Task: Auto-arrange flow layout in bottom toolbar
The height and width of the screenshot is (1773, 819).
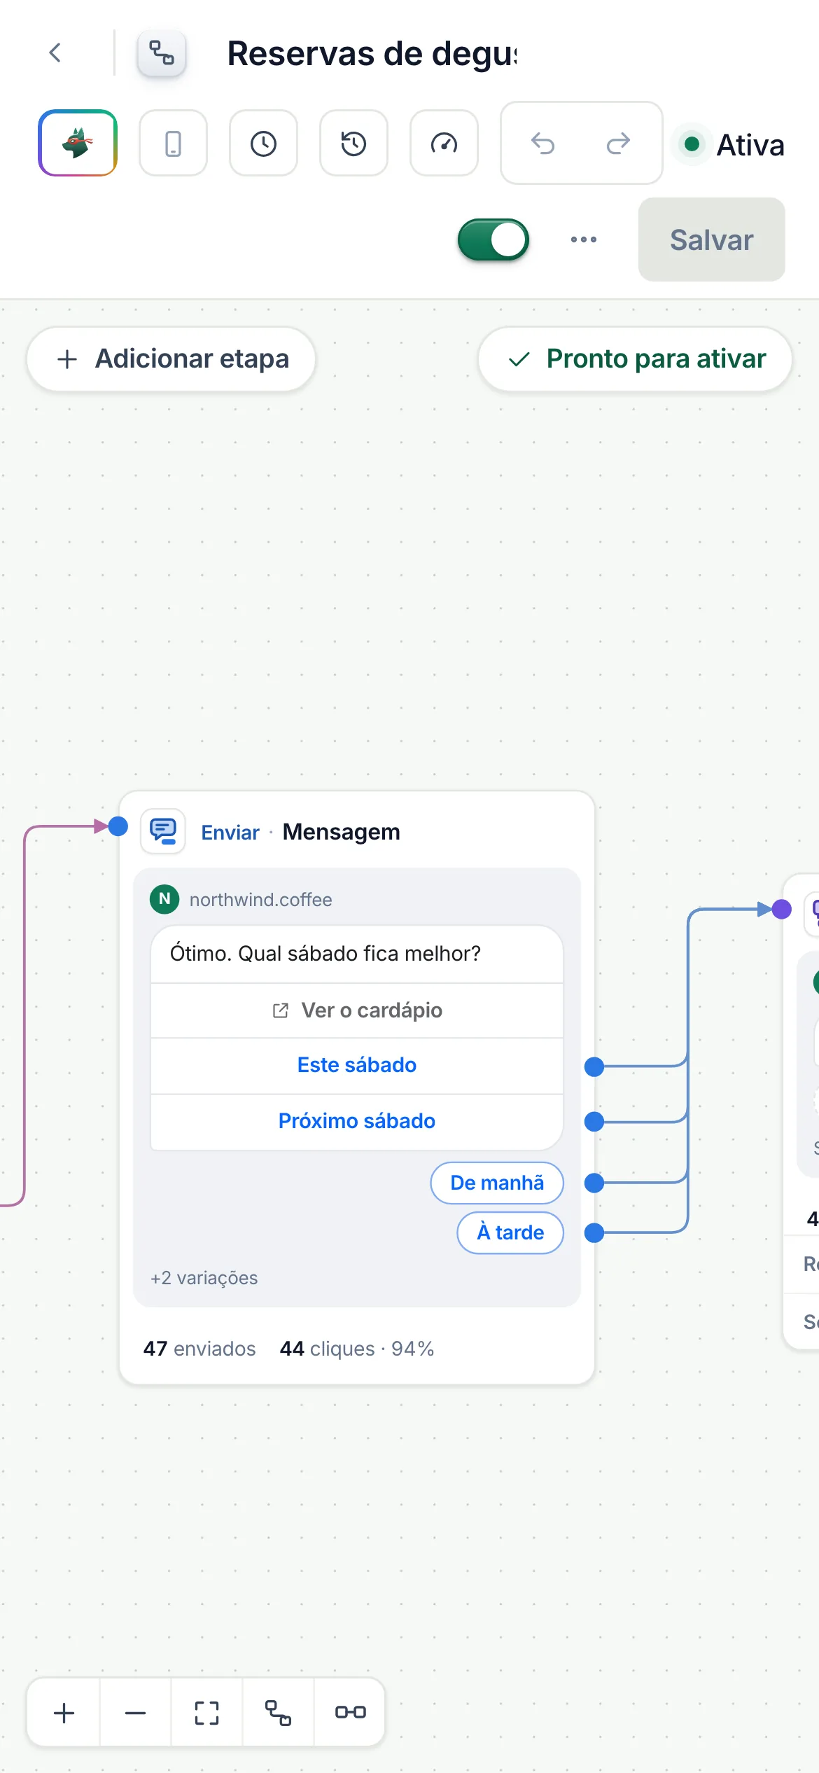Action: [279, 1713]
